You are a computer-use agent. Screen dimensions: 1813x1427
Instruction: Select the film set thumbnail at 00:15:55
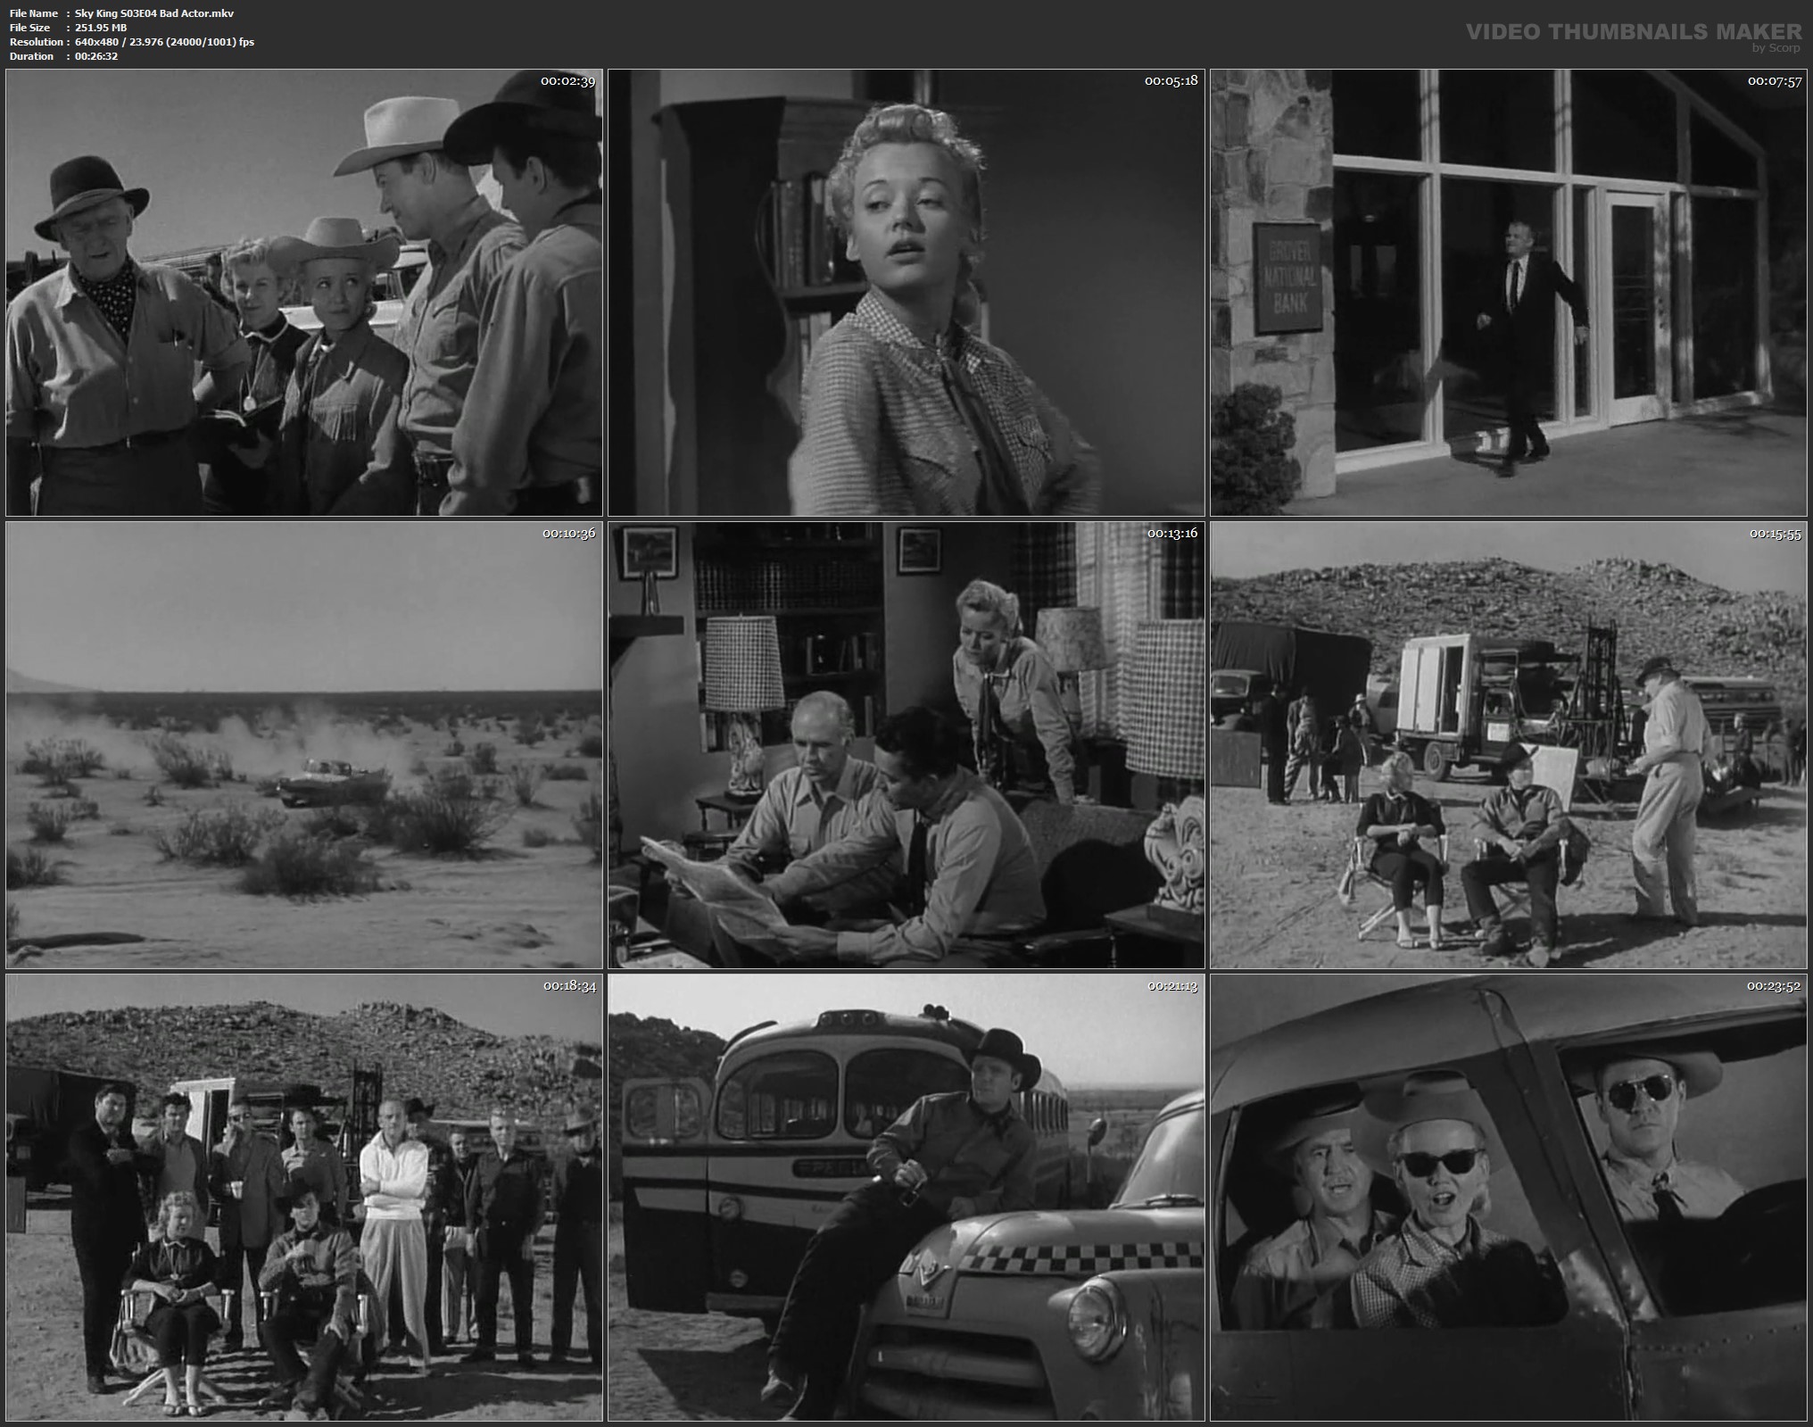coord(1510,745)
